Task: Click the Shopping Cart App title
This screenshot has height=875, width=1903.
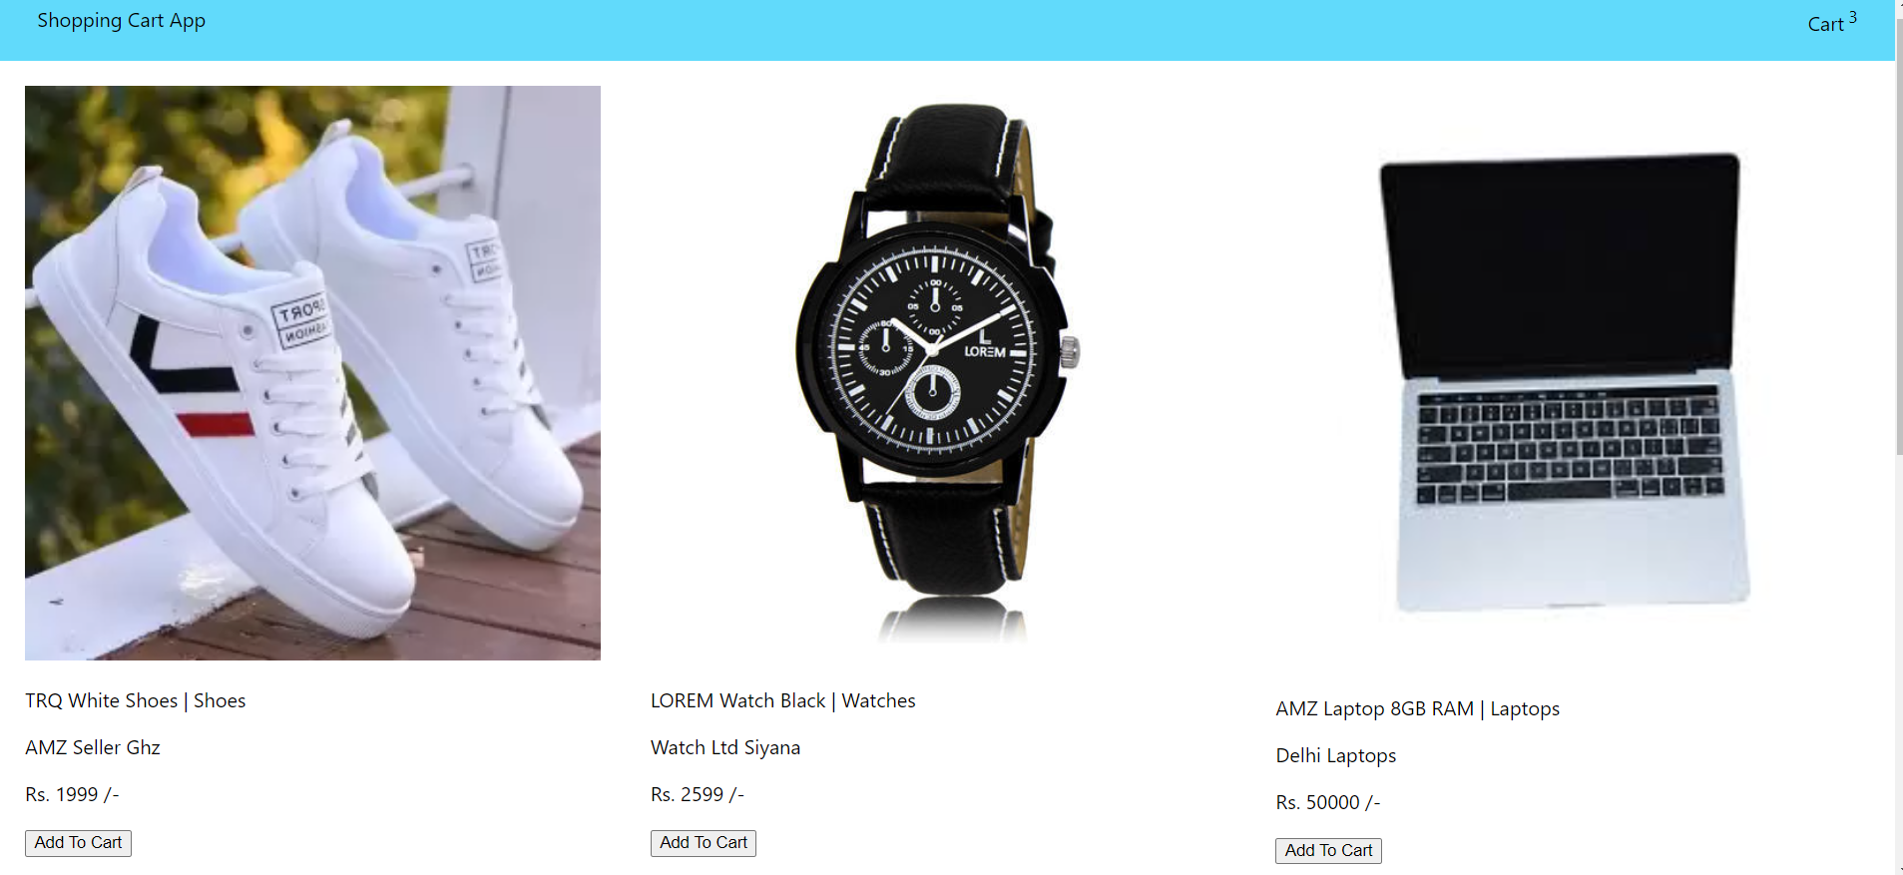Action: [x=122, y=21]
